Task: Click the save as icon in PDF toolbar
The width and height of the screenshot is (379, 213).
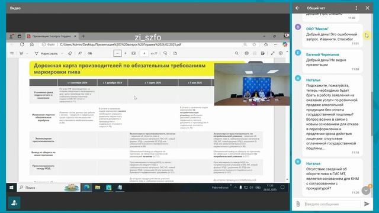Action: pos(263,53)
